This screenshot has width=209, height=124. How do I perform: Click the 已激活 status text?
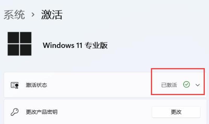(x=169, y=85)
